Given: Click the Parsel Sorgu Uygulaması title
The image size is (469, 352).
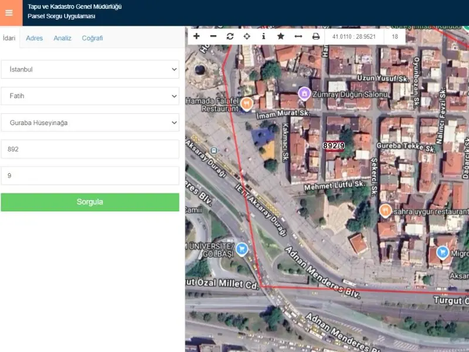Looking at the screenshot, I should click(x=62, y=16).
